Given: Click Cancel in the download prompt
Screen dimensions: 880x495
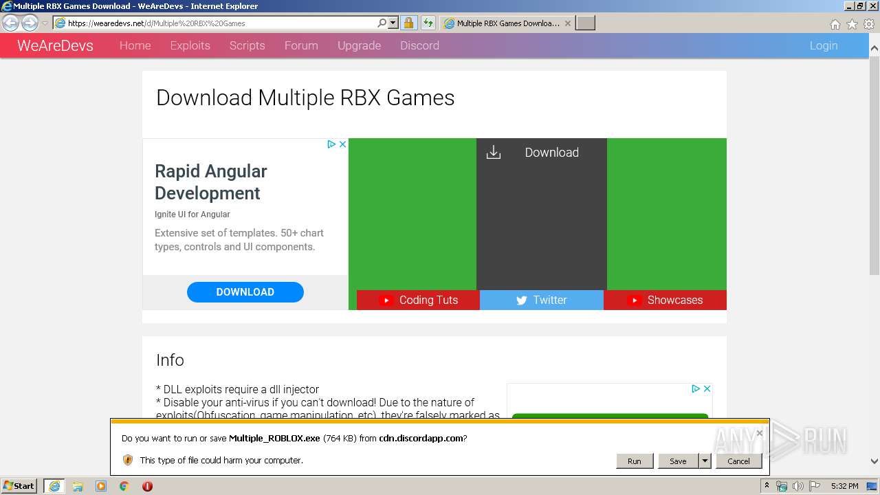Looking at the screenshot, I should pos(738,461).
